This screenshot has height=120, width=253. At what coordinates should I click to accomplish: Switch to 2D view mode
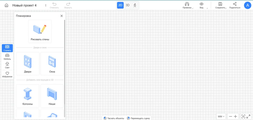[x=120, y=5]
